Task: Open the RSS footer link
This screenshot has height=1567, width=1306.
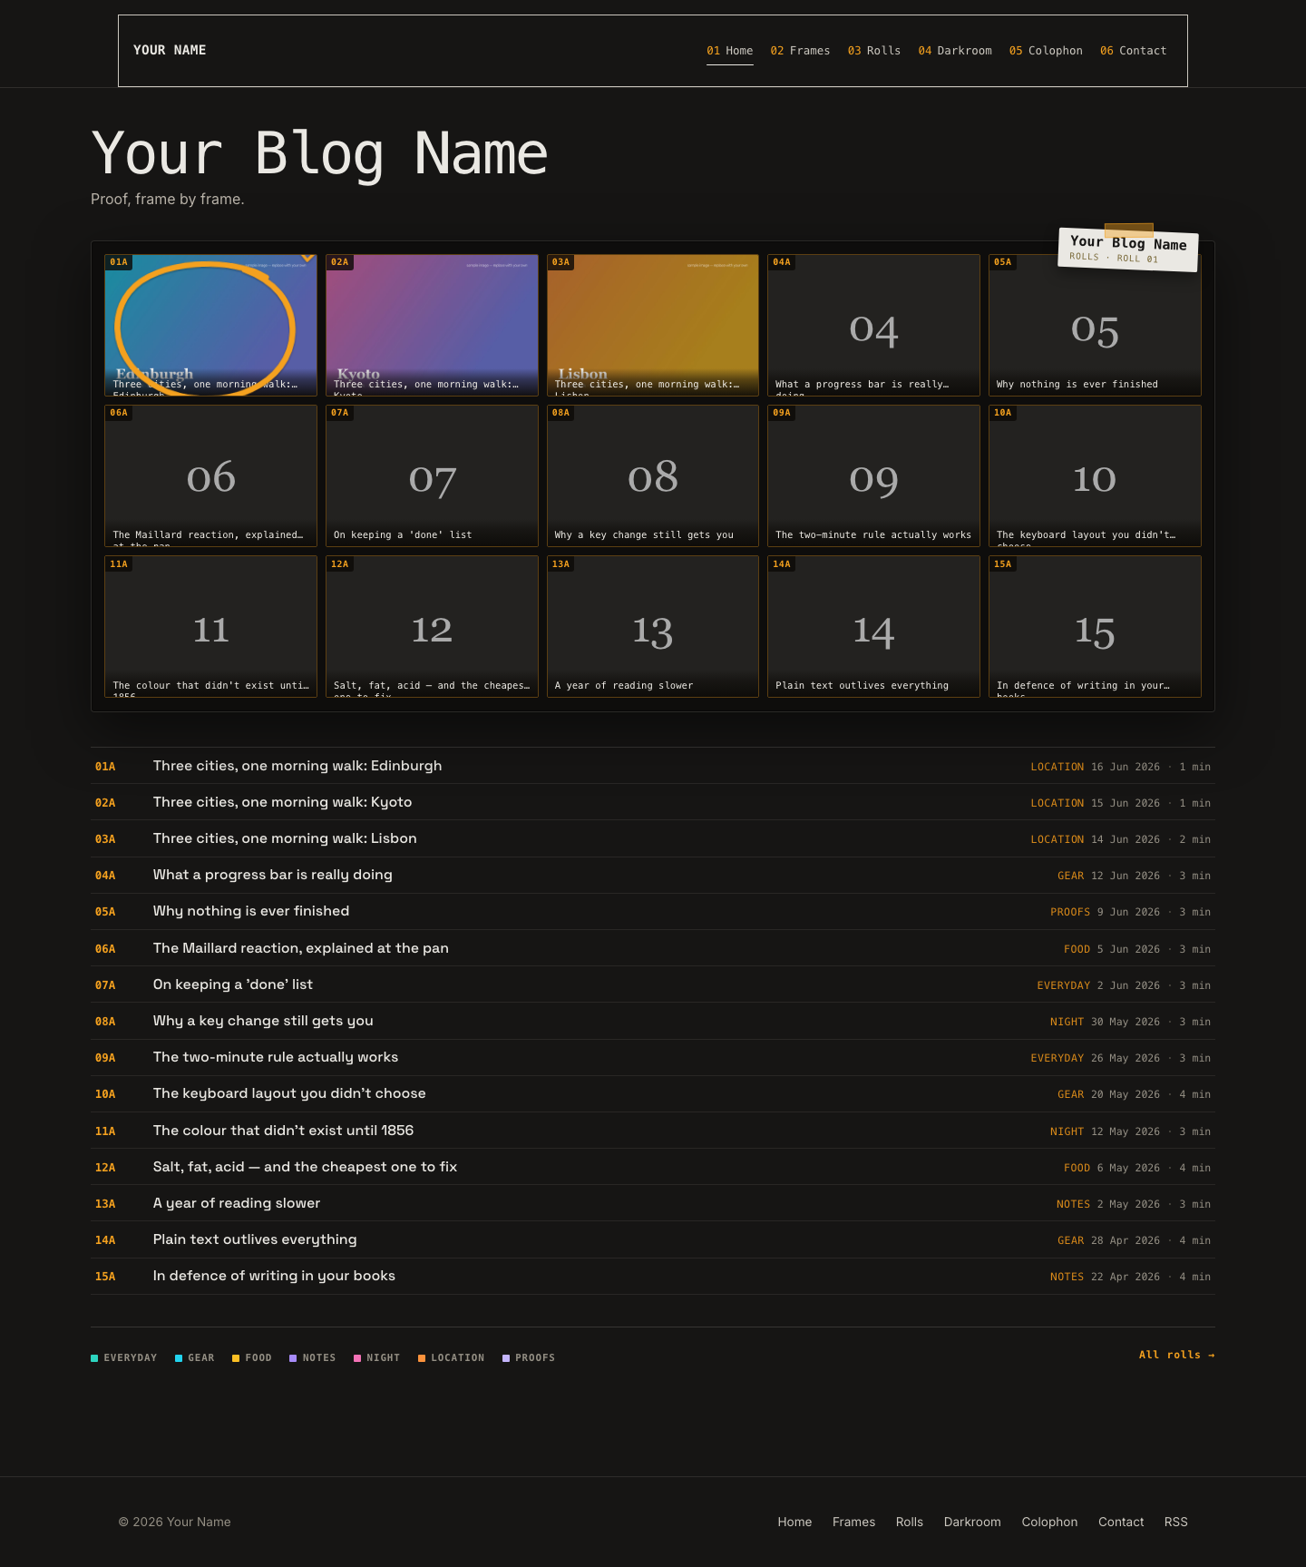Action: (1176, 1522)
